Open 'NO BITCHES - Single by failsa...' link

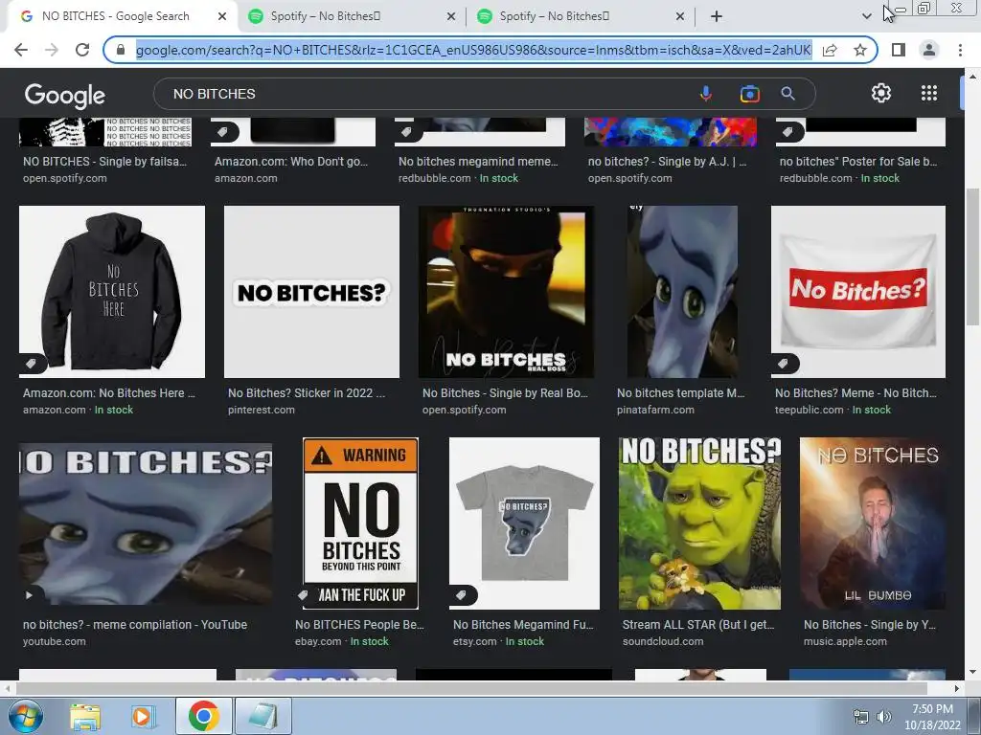[105, 161]
